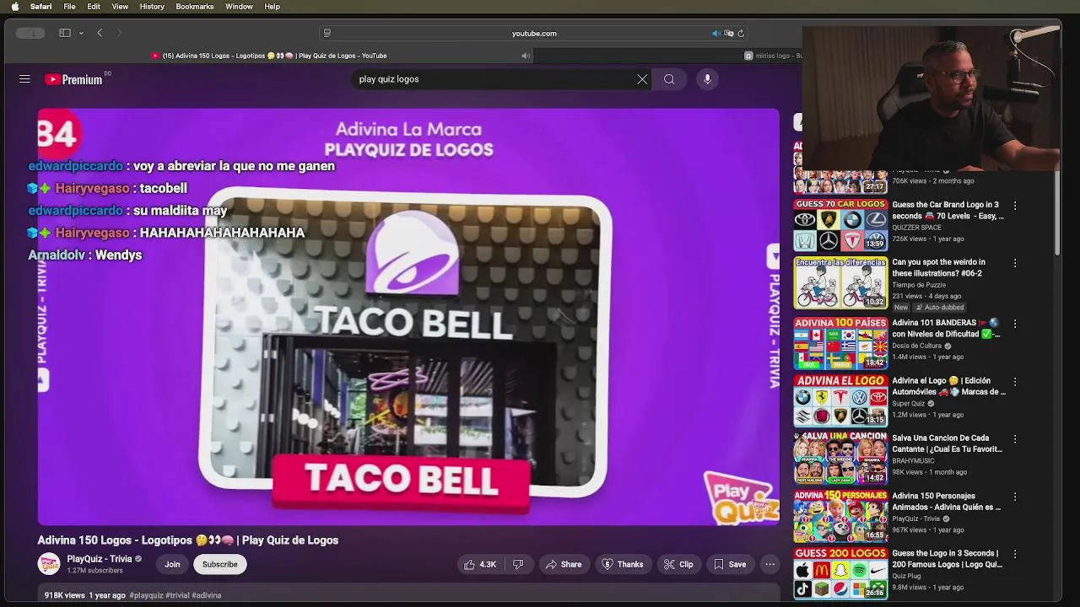Open the Adivina el Logo car thumbnail

click(x=840, y=400)
